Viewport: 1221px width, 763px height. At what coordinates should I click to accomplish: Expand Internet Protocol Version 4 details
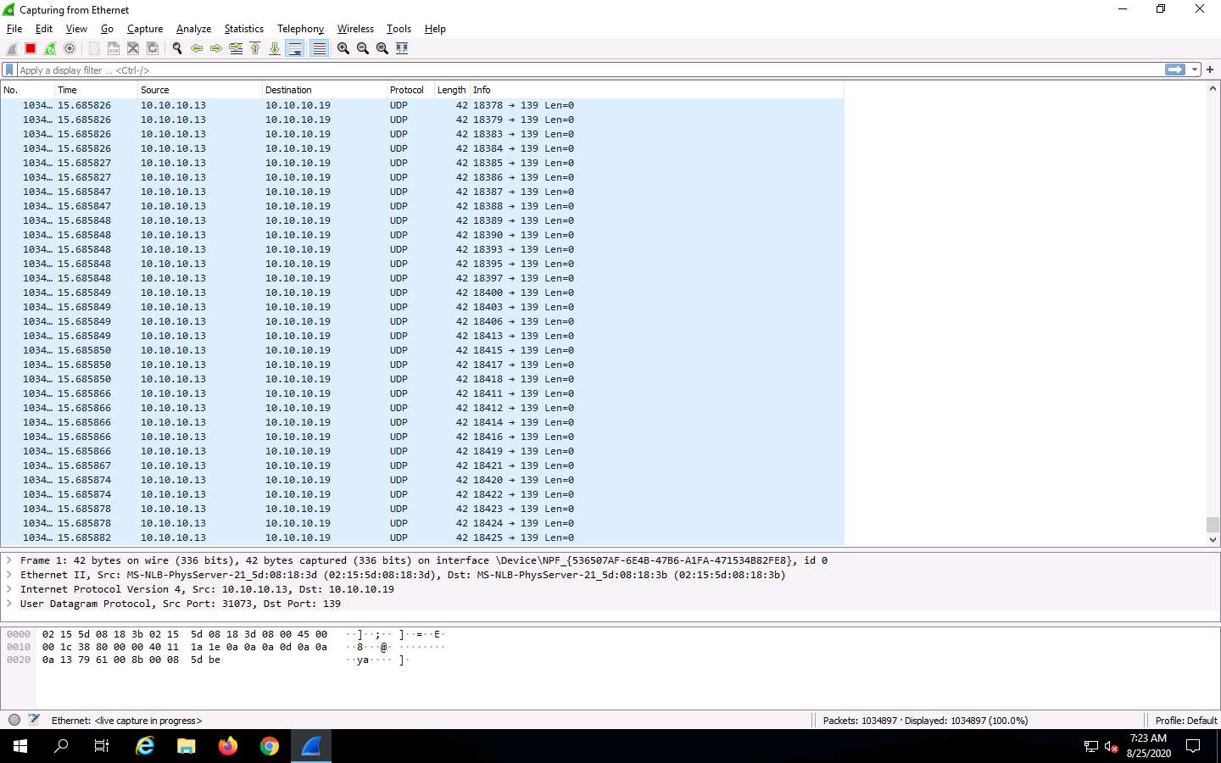click(9, 589)
